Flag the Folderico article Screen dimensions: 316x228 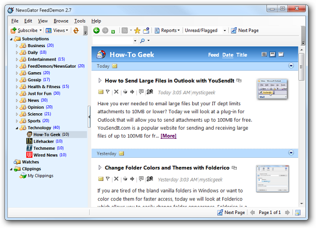tap(108, 179)
